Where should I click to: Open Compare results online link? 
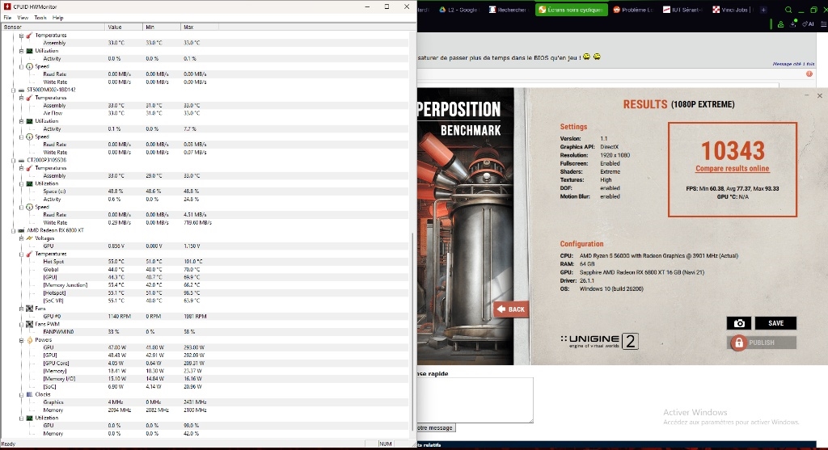(733, 169)
